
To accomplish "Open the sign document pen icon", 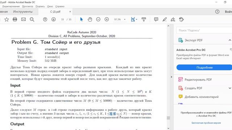I will (x=173, y=19).
